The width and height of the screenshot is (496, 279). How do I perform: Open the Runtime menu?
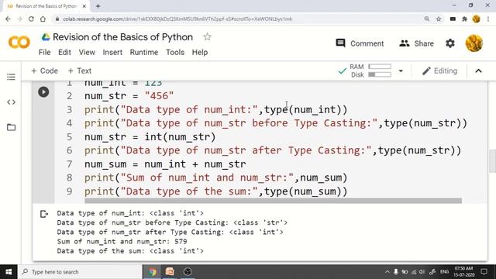coord(144,52)
